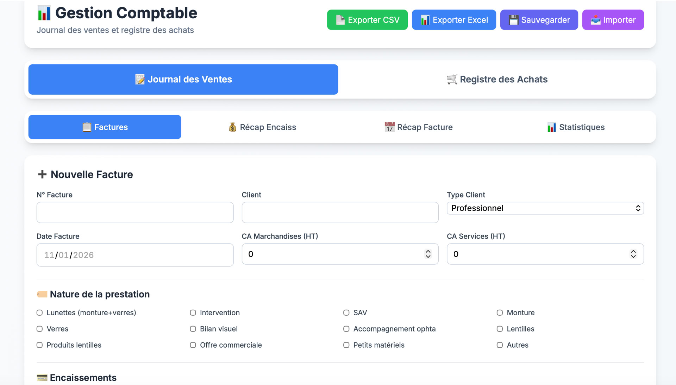
Task: Enable the Petits matériels option
Action: (346, 345)
